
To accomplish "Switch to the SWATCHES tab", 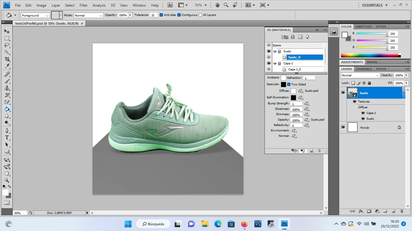I will click(x=363, y=26).
